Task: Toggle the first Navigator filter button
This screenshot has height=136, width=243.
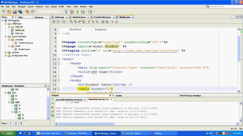Action: (x=11, y=123)
